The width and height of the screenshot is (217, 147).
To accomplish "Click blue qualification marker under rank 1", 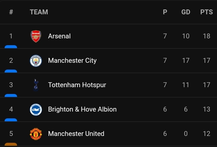I will 11,47.
